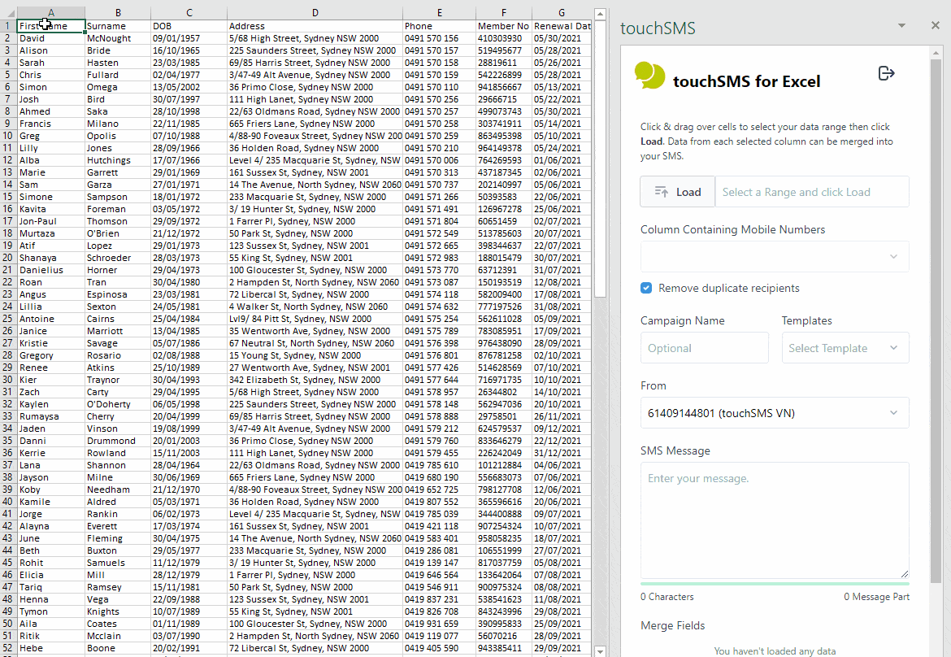The image size is (951, 657).
Task: Open the task pane options arrow
Action: coord(901,26)
